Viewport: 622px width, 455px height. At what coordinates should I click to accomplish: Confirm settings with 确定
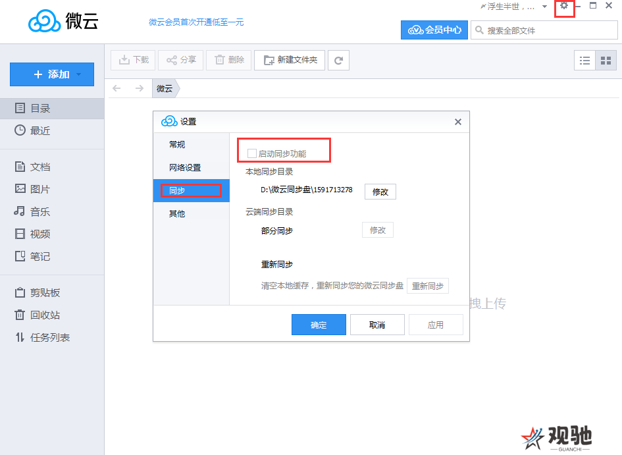[319, 325]
